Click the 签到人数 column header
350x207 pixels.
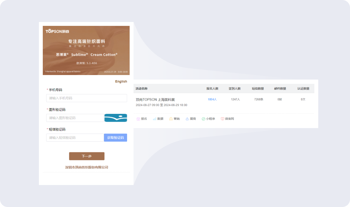[x=235, y=89]
